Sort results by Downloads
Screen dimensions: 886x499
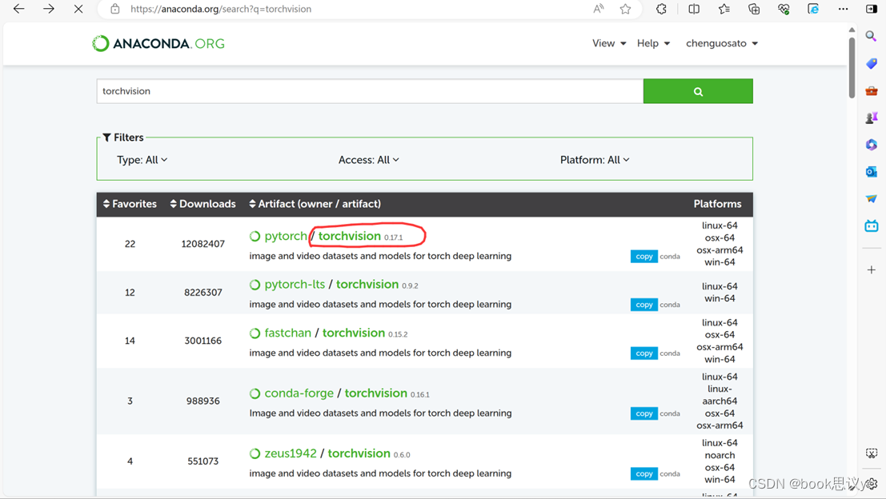click(202, 204)
